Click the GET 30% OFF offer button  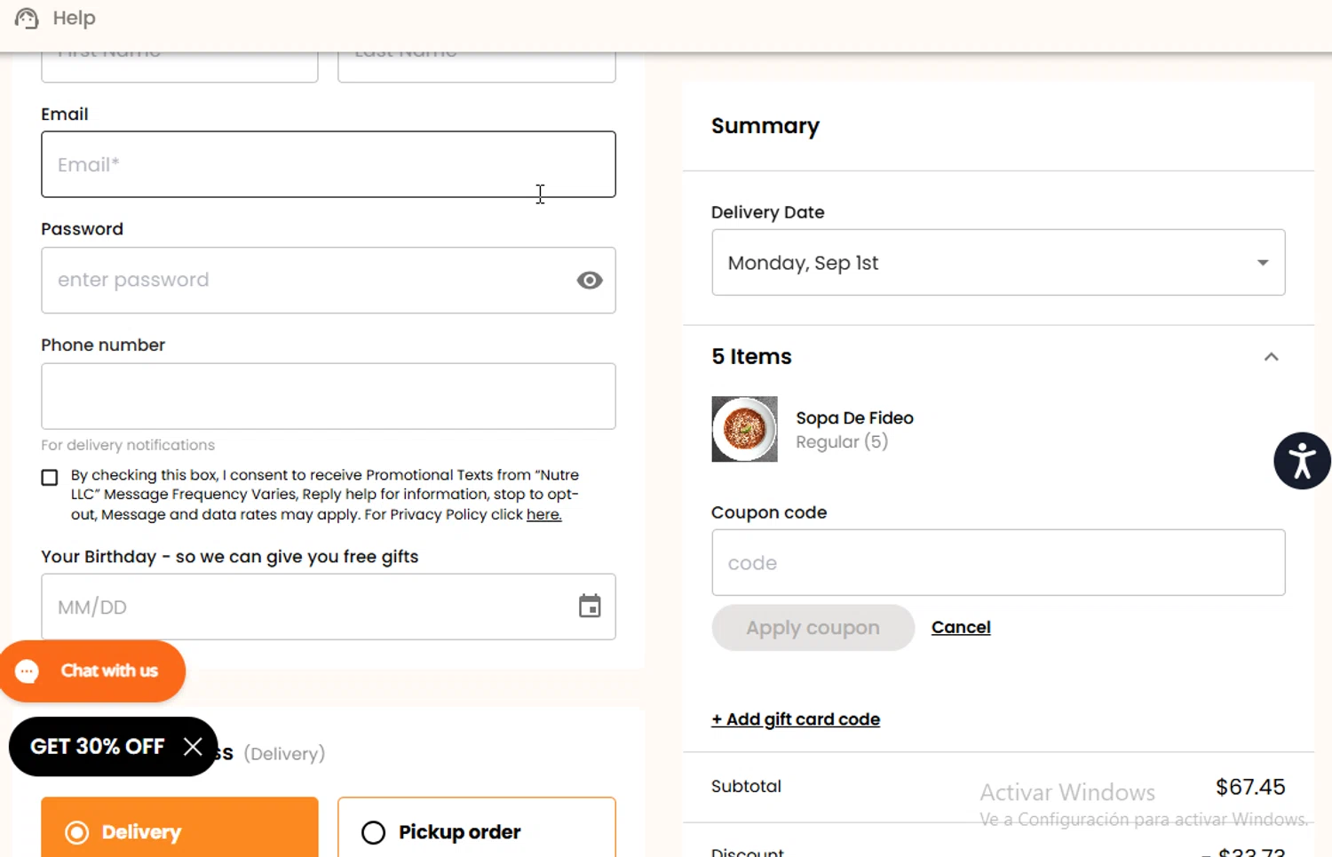98,747
